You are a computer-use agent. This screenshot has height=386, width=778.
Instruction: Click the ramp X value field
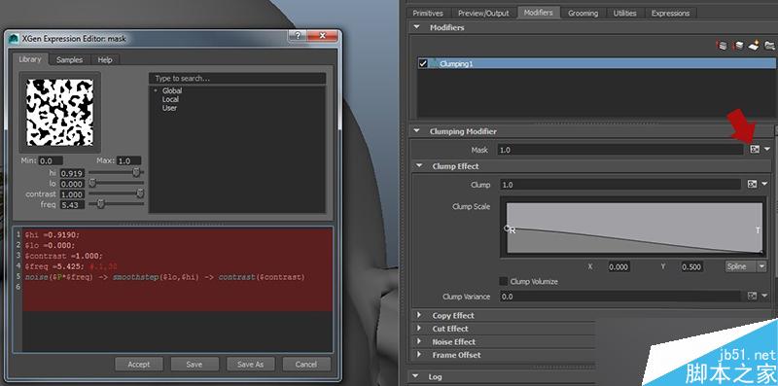(619, 266)
